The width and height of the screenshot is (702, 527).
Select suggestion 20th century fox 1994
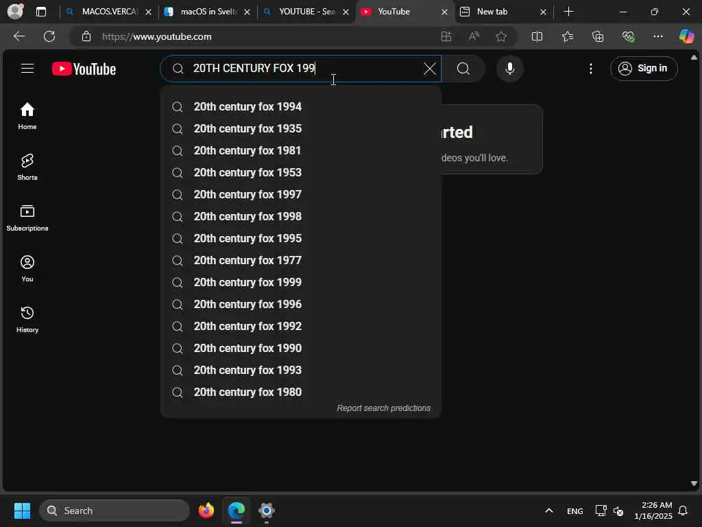[x=301, y=106]
